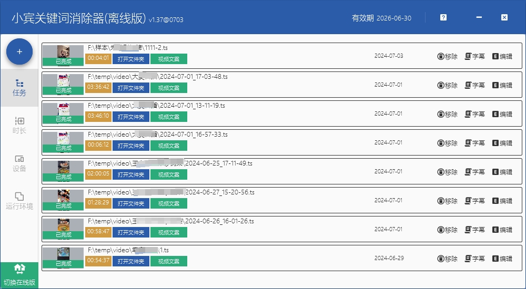This screenshot has height=289, width=526.
Task: Remove the 1111-2.ts task
Action: coord(447,56)
